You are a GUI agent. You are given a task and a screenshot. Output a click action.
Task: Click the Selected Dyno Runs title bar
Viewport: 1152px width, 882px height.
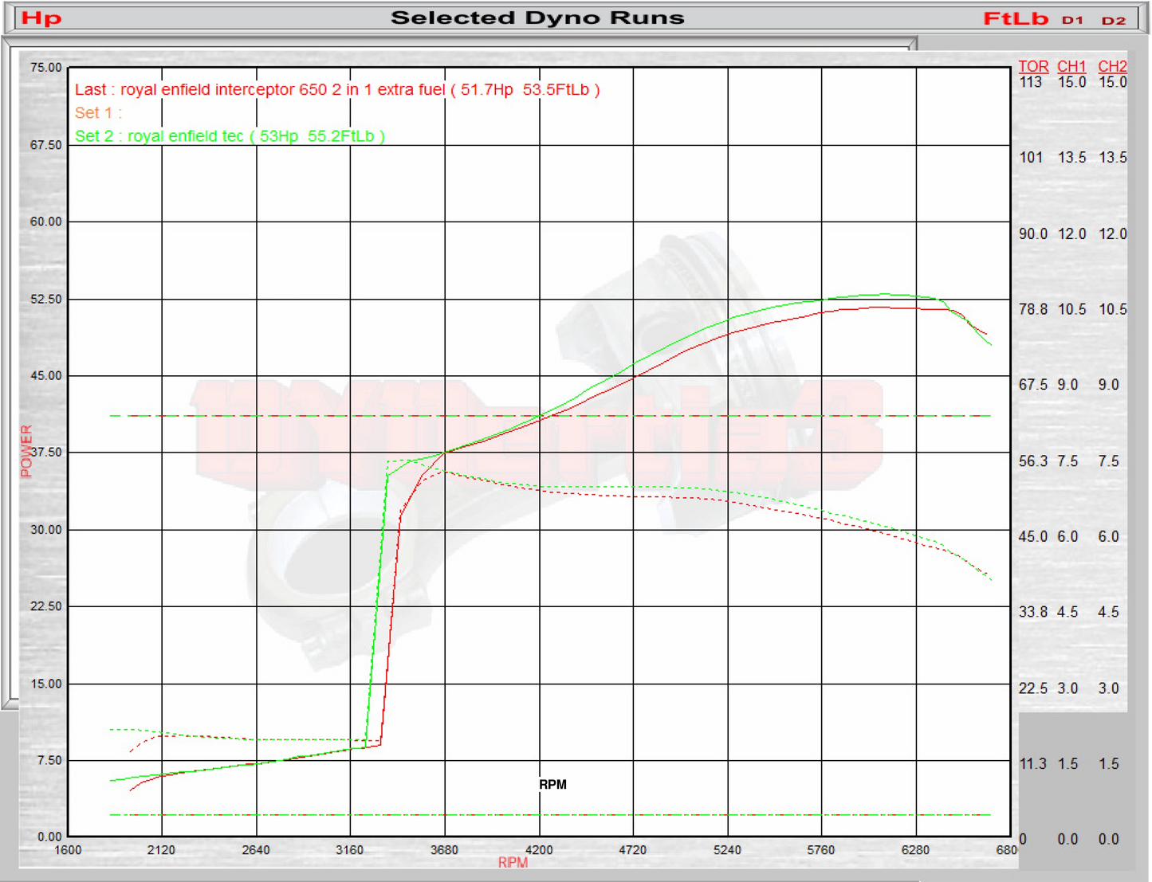(x=537, y=18)
